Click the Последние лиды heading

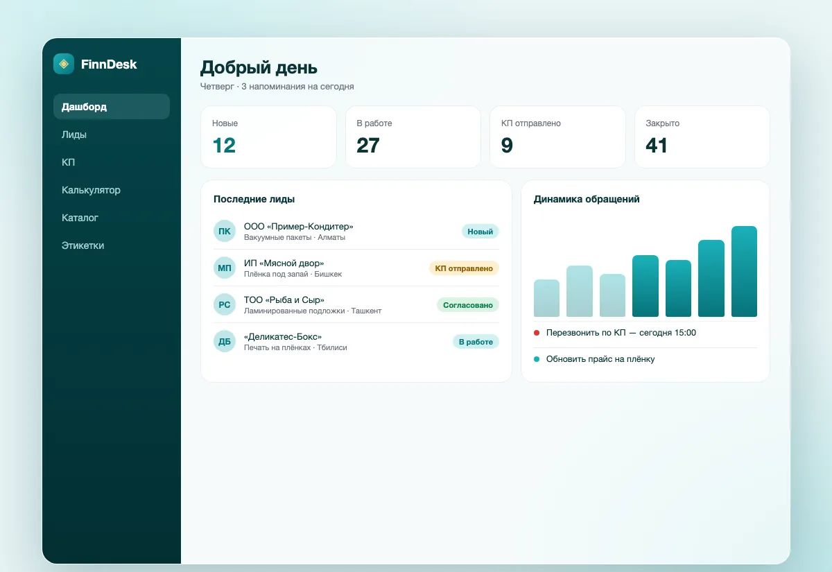[254, 199]
